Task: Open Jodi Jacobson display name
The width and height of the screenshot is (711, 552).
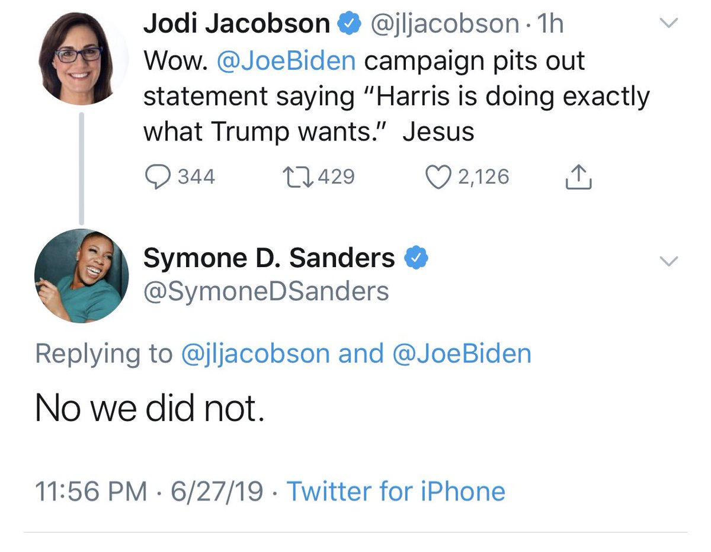Action: (237, 24)
